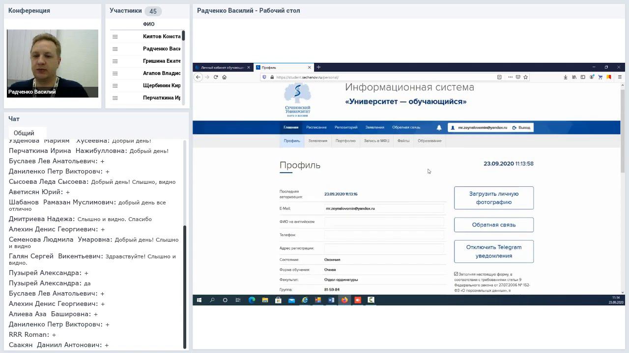Open File Explorer from the taskbar
The image size is (629, 353).
265,300
